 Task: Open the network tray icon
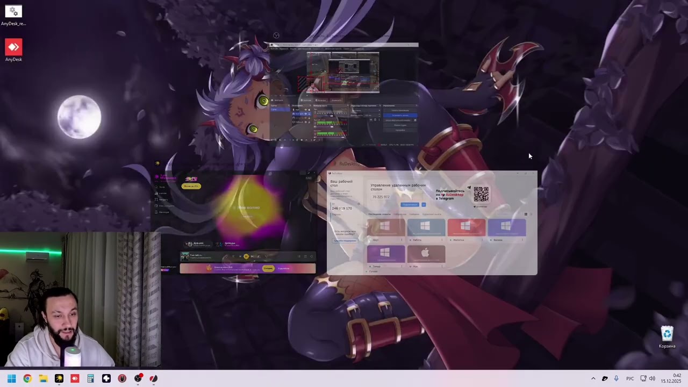click(643, 378)
